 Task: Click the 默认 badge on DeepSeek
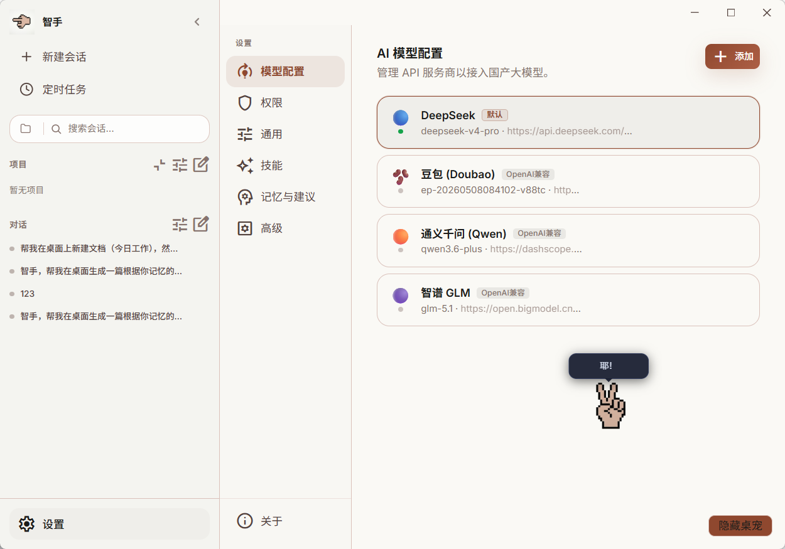[495, 115]
